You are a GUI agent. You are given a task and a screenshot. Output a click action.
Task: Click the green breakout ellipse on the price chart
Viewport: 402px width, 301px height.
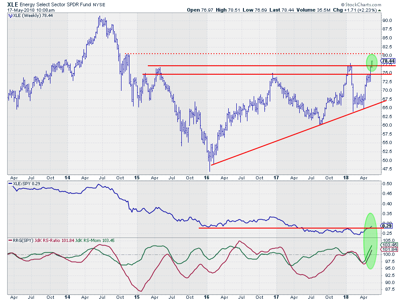[x=372, y=62]
